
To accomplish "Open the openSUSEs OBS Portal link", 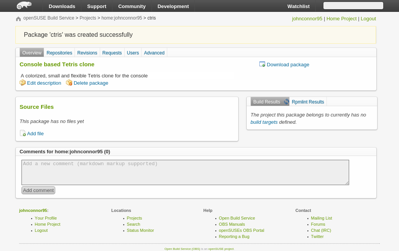I will (x=241, y=230).
